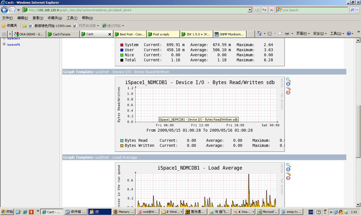Go back to previous page
The height and width of the screenshot is (216, 361).
coord(4,10)
